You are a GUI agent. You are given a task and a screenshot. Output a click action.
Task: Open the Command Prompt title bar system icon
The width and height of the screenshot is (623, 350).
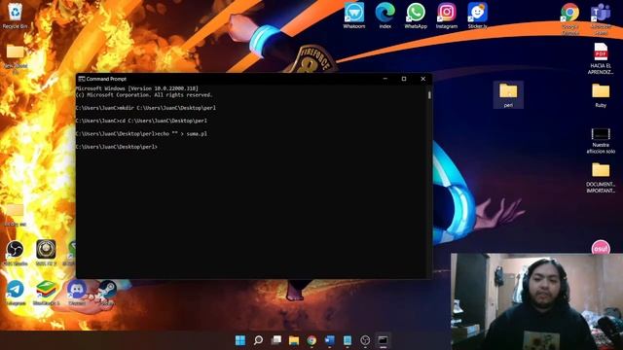pos(82,79)
